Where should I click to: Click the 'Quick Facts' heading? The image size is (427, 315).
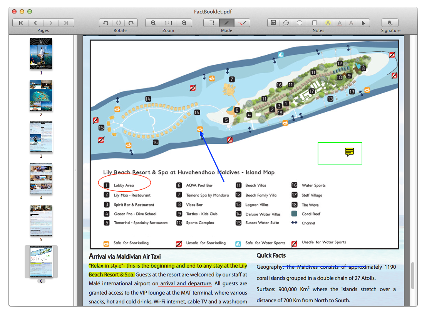[x=271, y=256]
